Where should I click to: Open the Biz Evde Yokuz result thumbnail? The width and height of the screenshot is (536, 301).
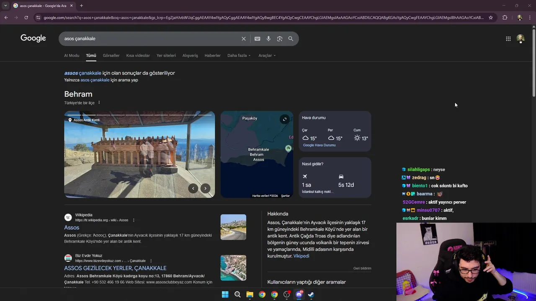pos(233,268)
